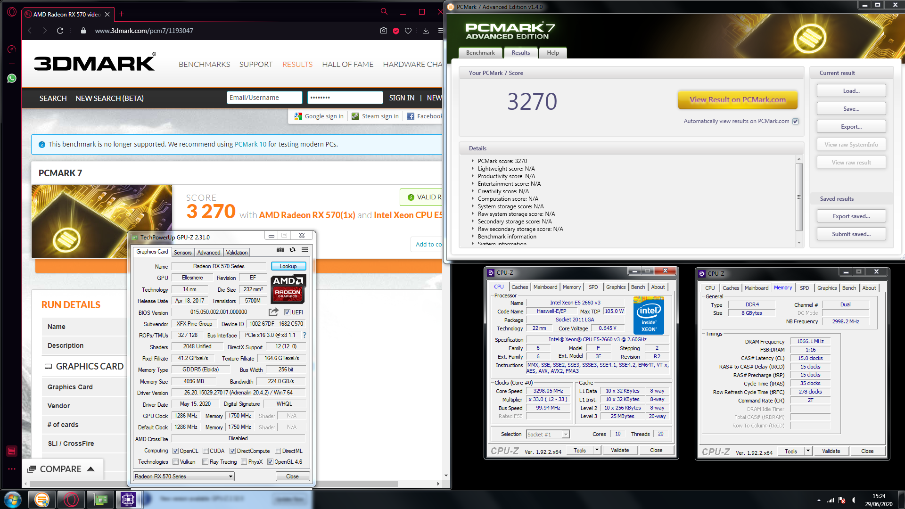Click the AMD Radeon Graphics logo
The width and height of the screenshot is (905, 509).
pyautogui.click(x=288, y=289)
